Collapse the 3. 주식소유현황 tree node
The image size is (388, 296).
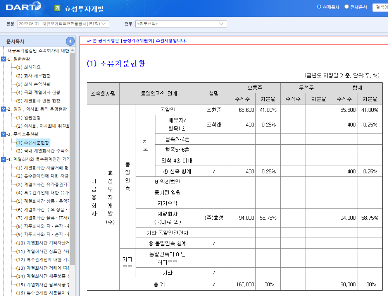4,134
